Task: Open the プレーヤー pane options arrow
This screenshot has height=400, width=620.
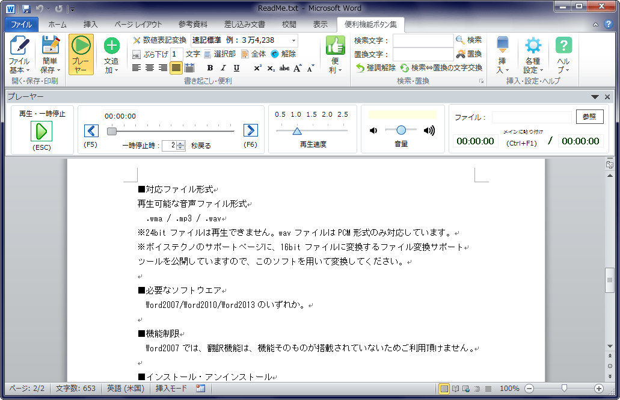Action: [595, 97]
